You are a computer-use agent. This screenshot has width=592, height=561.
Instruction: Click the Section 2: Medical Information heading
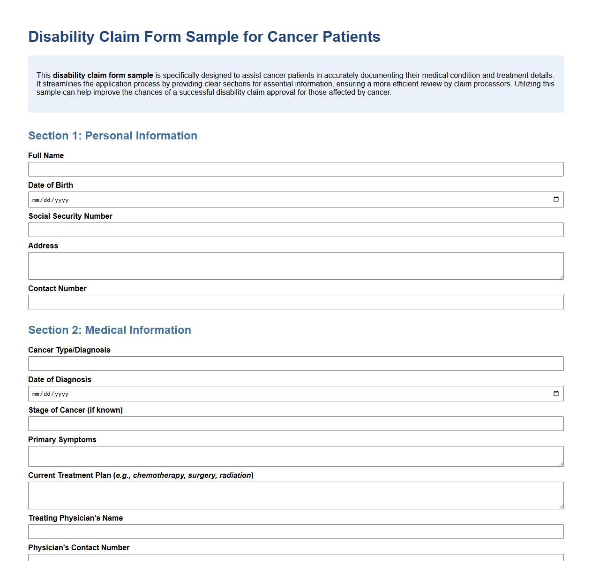coord(109,330)
